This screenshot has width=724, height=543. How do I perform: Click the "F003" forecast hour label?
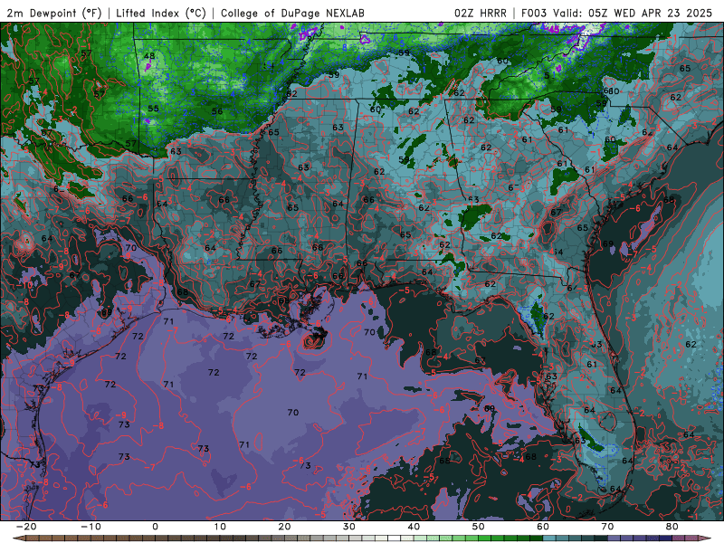535,13
